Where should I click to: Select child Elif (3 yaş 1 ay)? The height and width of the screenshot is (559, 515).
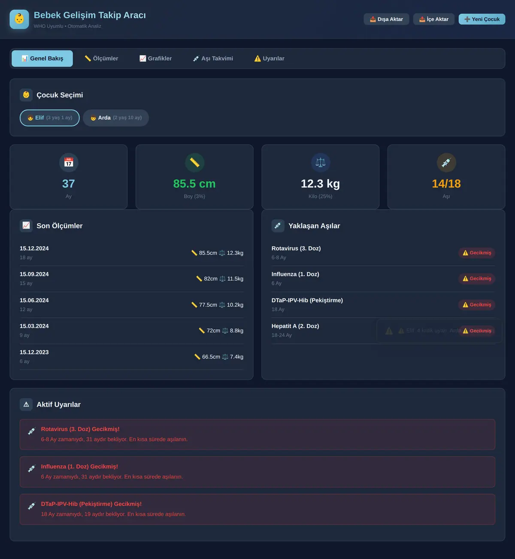(50, 118)
